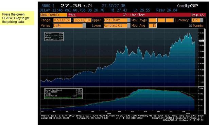Click the GP - Line Chart title
This screenshot has height=125, width=209.
pos(134,15)
